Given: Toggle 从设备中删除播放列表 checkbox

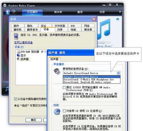Looking at the screenshot, I should pyautogui.click(x=15, y=99).
